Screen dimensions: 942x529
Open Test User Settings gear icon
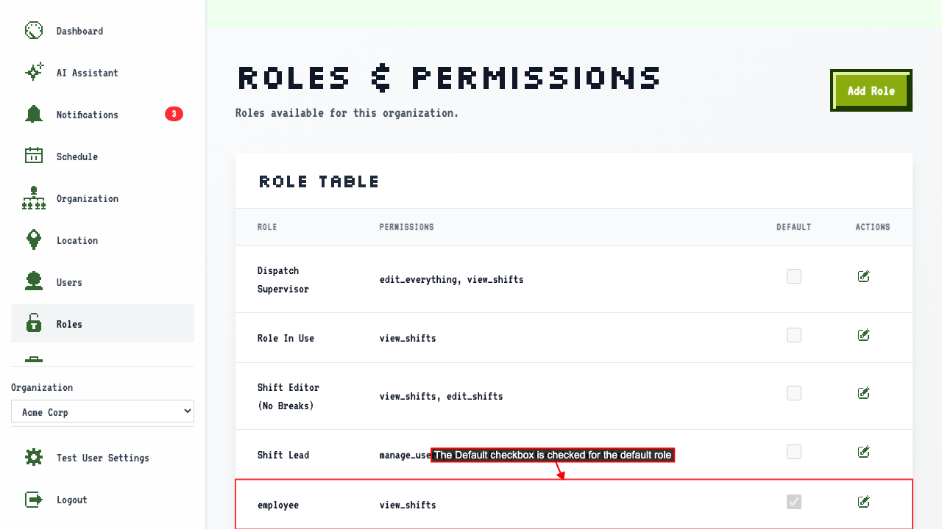(x=34, y=458)
